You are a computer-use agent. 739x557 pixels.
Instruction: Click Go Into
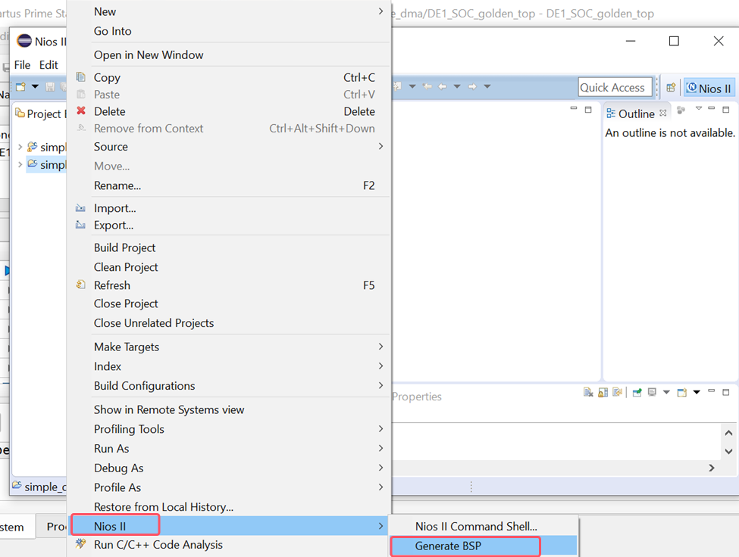coord(113,31)
